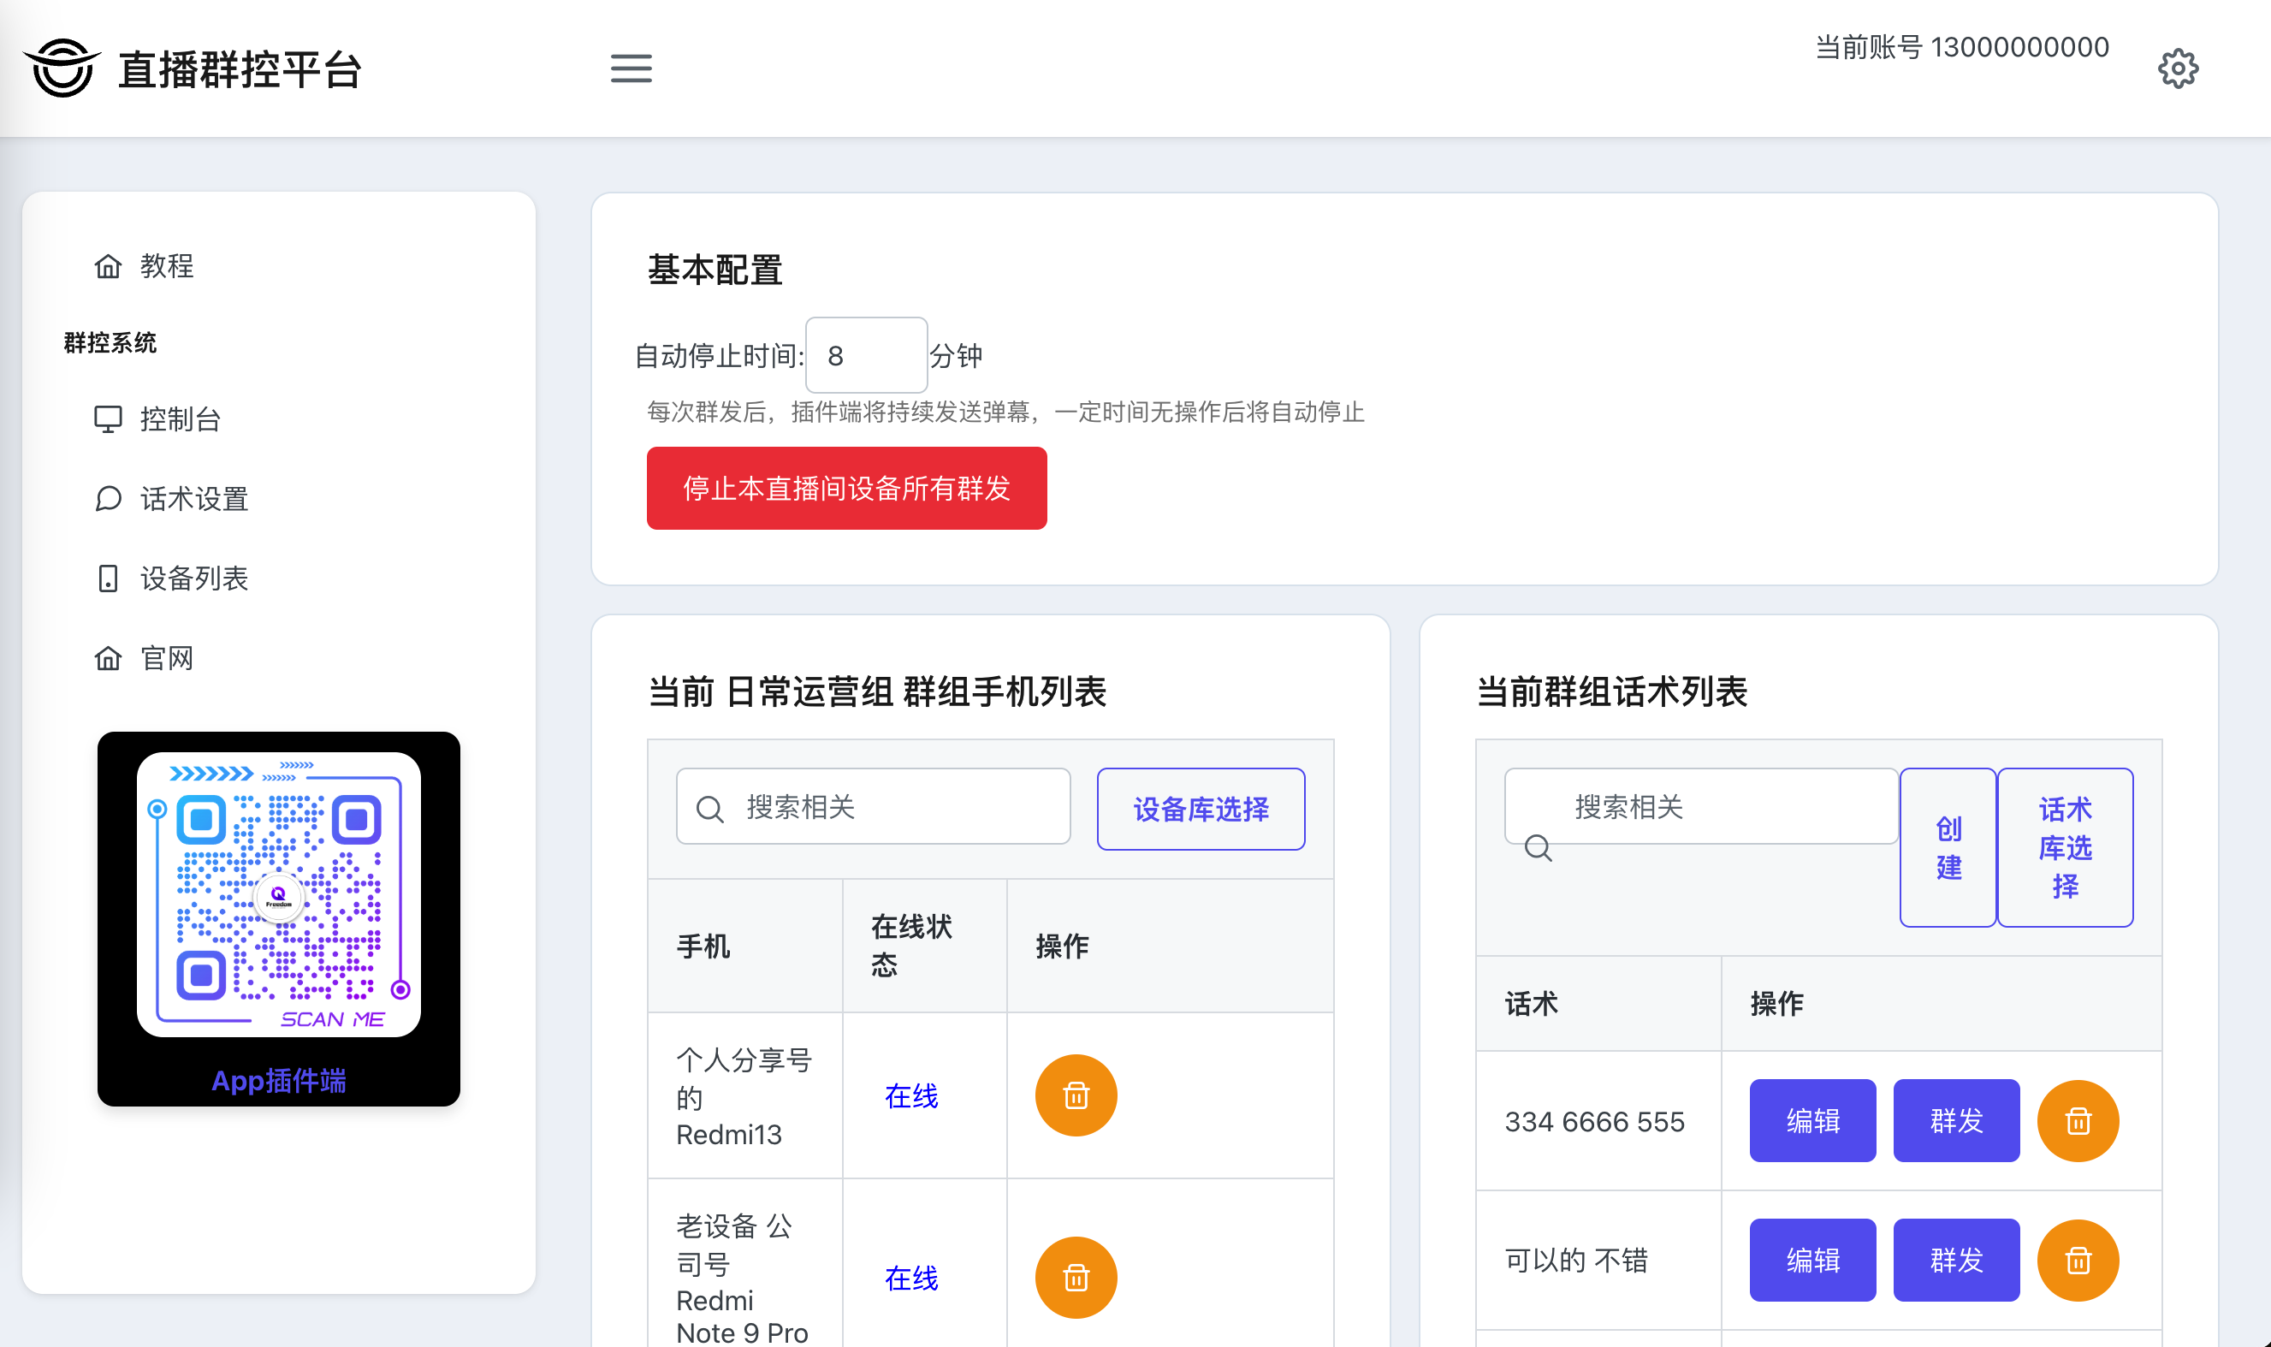
Task: Click the 话术库选择 button
Action: 2065,848
